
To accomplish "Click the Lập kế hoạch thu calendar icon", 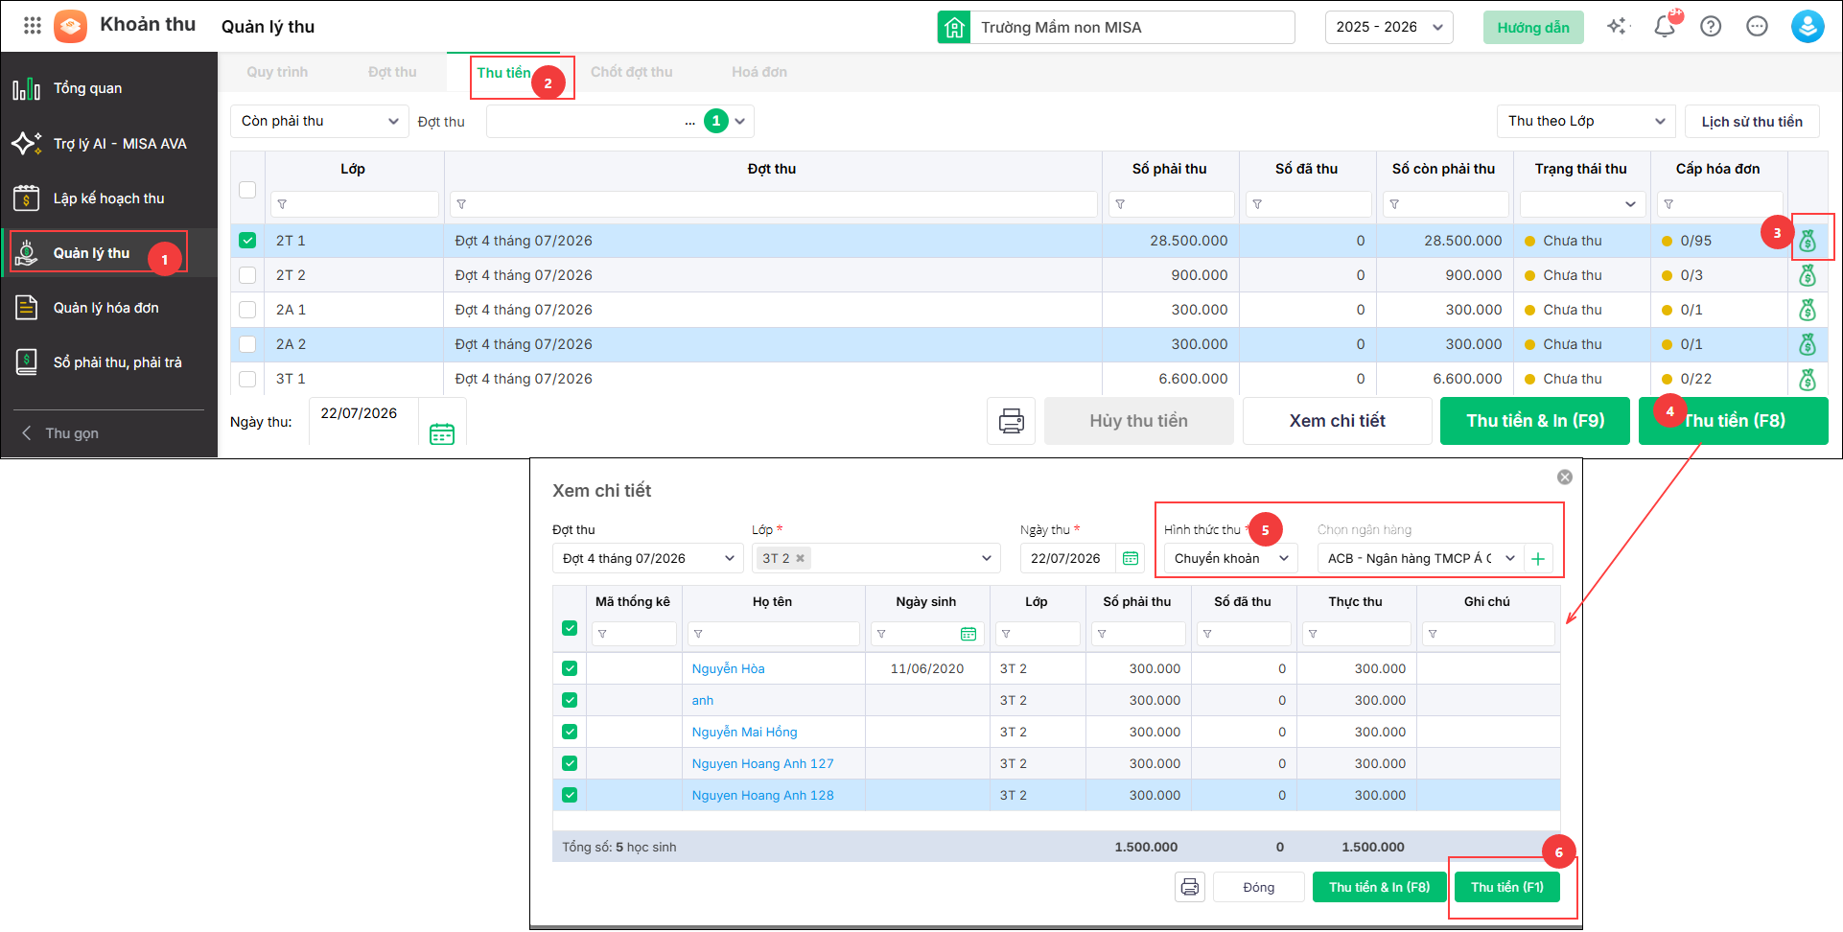I will [26, 198].
